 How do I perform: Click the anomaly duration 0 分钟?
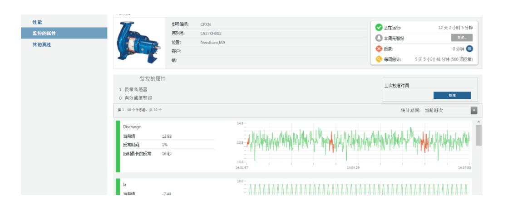[x=458, y=49]
